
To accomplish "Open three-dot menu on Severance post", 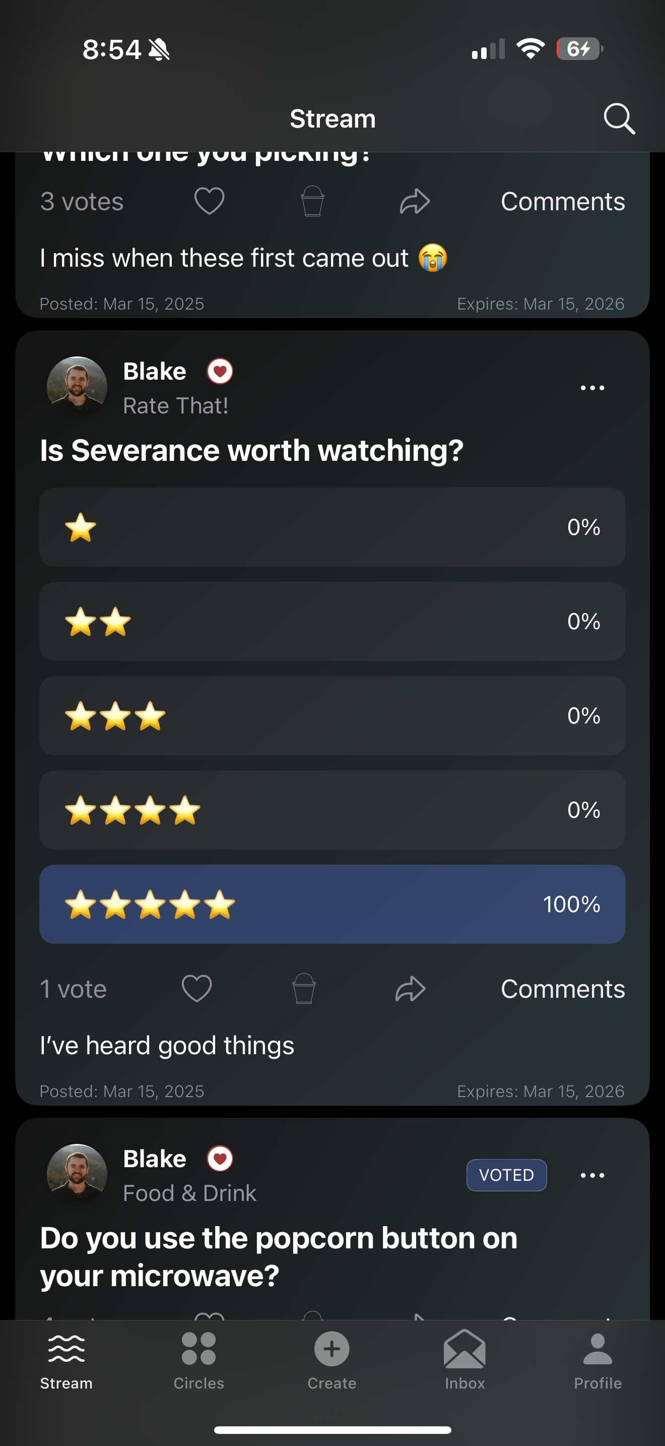I will pos(592,388).
